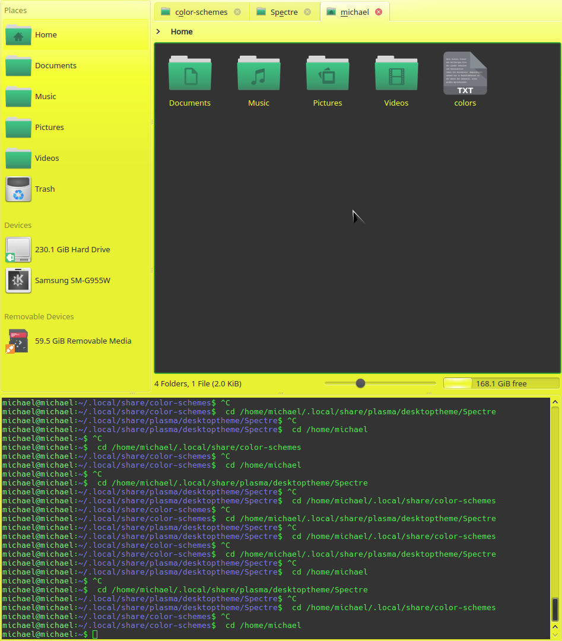Close the Spectre tab
The height and width of the screenshot is (641, 562).
307,12
